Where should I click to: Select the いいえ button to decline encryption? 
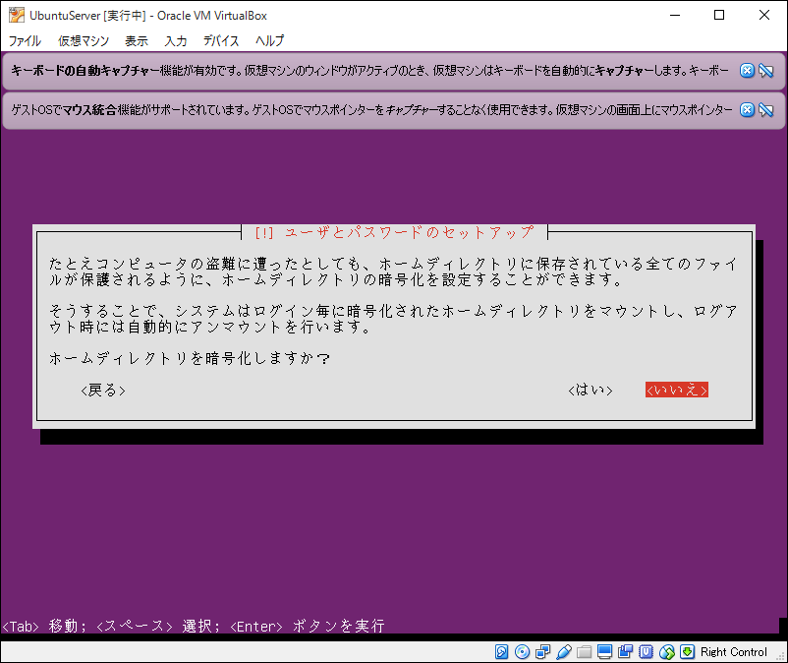(676, 390)
